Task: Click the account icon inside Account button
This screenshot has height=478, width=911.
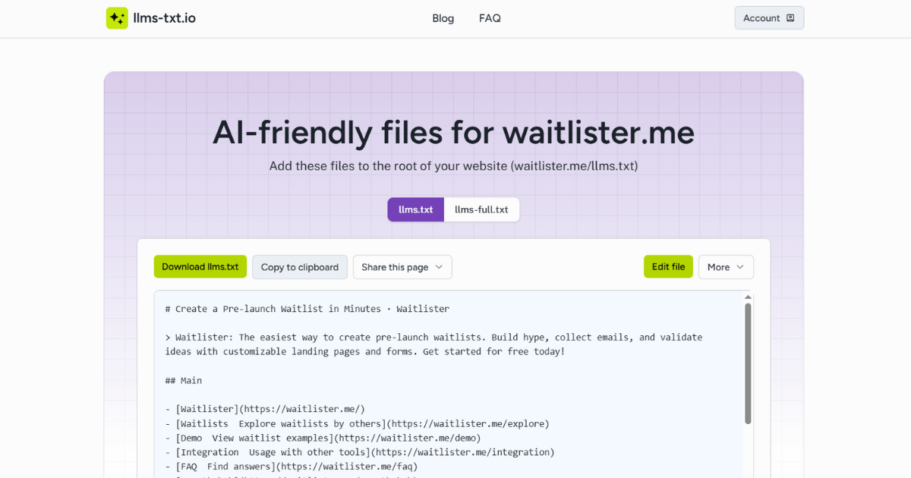Action: 790,18
